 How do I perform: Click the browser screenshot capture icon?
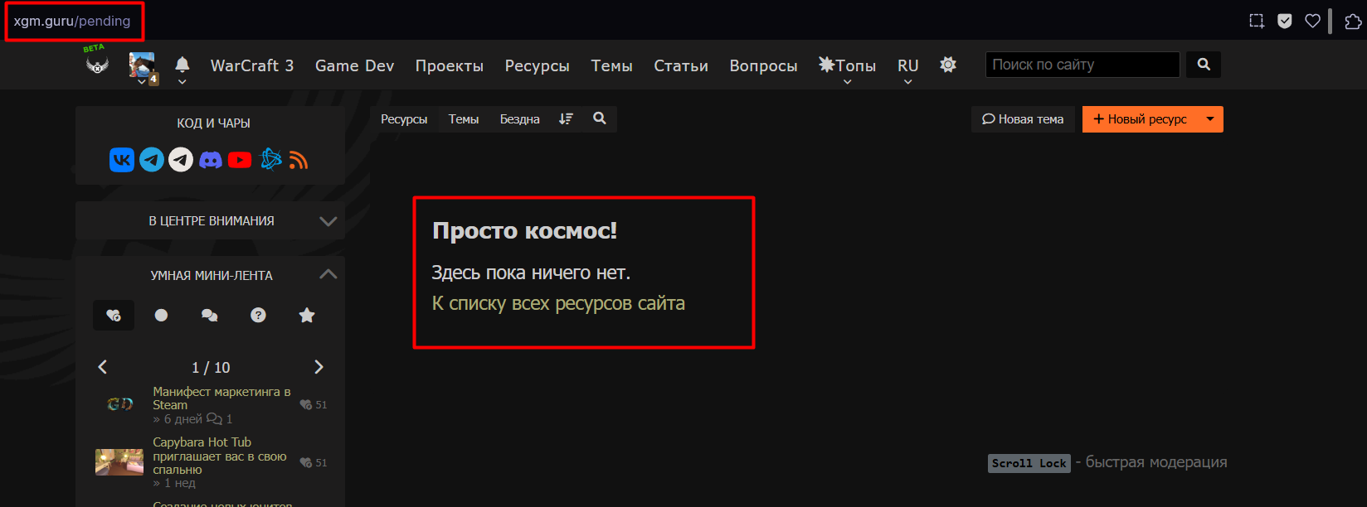point(1258,22)
